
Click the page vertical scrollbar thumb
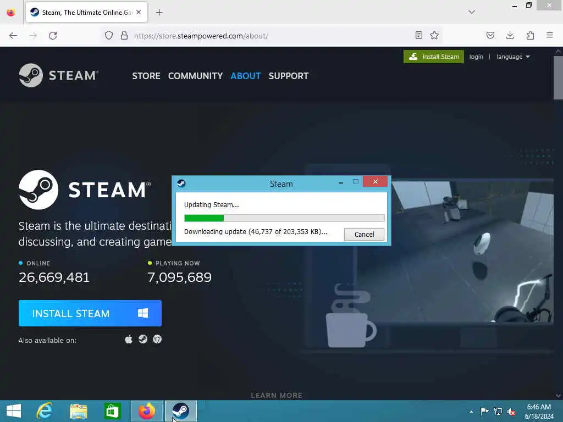point(558,78)
